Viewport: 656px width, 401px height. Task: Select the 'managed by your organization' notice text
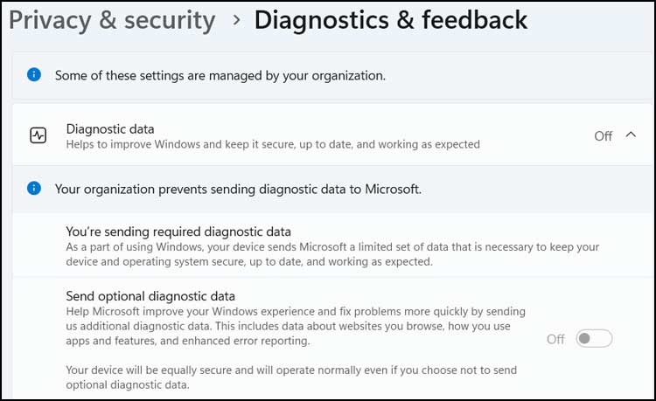coord(220,75)
